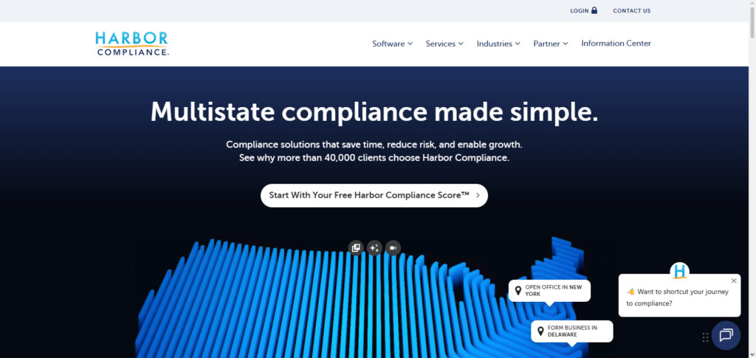Select the Form Business in Delaware tooltip
The image size is (756, 358).
(572, 331)
